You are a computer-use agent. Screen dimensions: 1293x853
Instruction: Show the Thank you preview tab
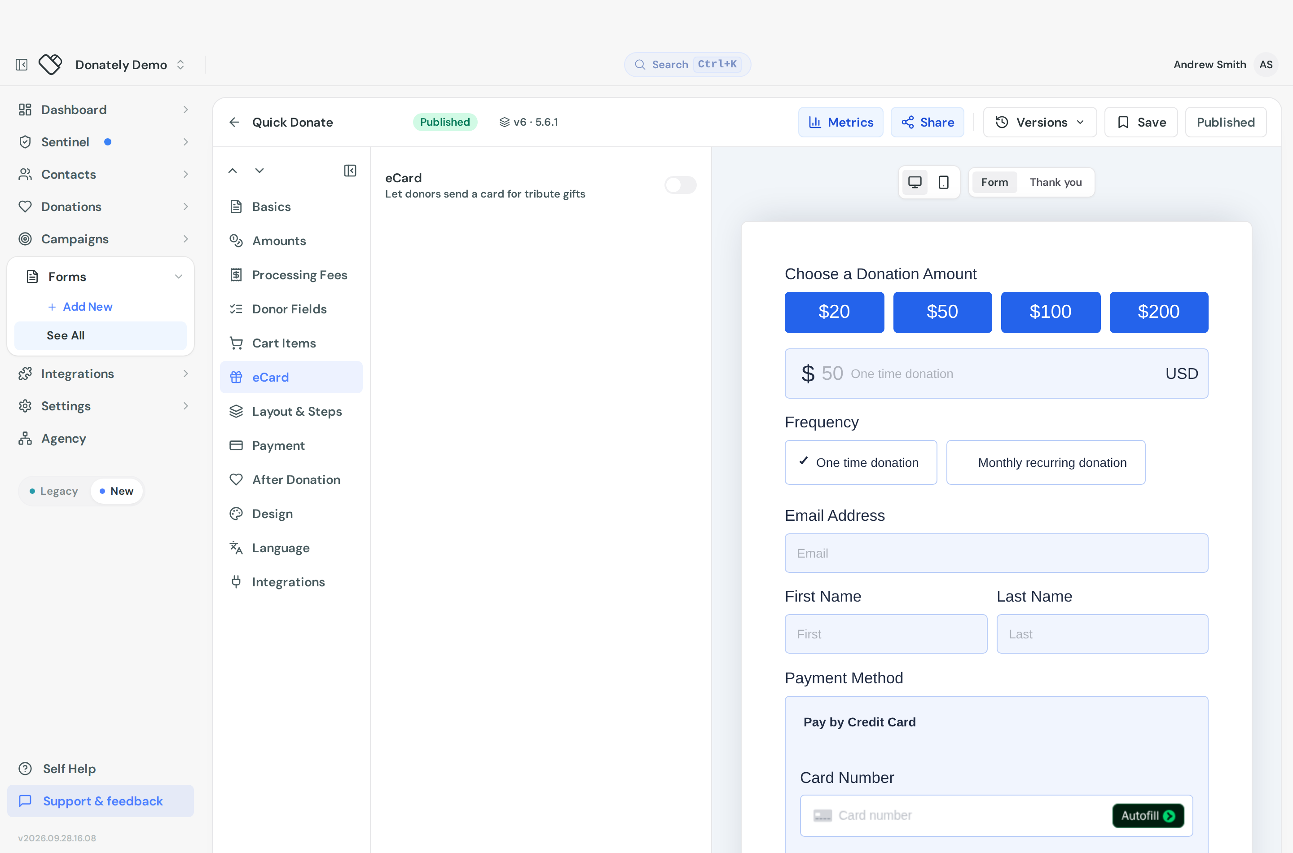[1056, 182]
